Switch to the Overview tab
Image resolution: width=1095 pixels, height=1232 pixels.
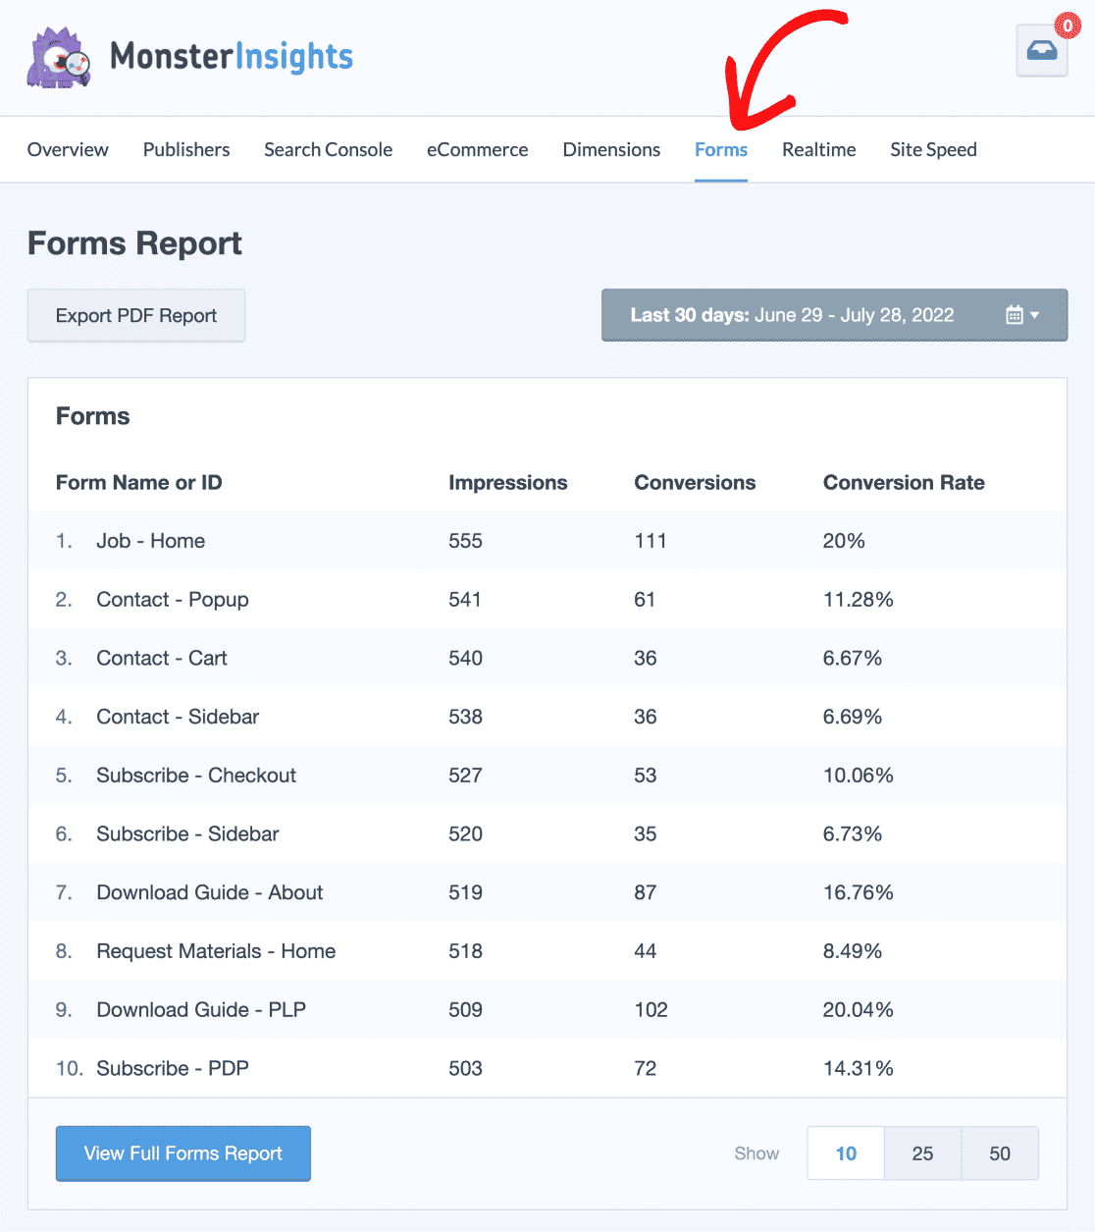point(68,149)
